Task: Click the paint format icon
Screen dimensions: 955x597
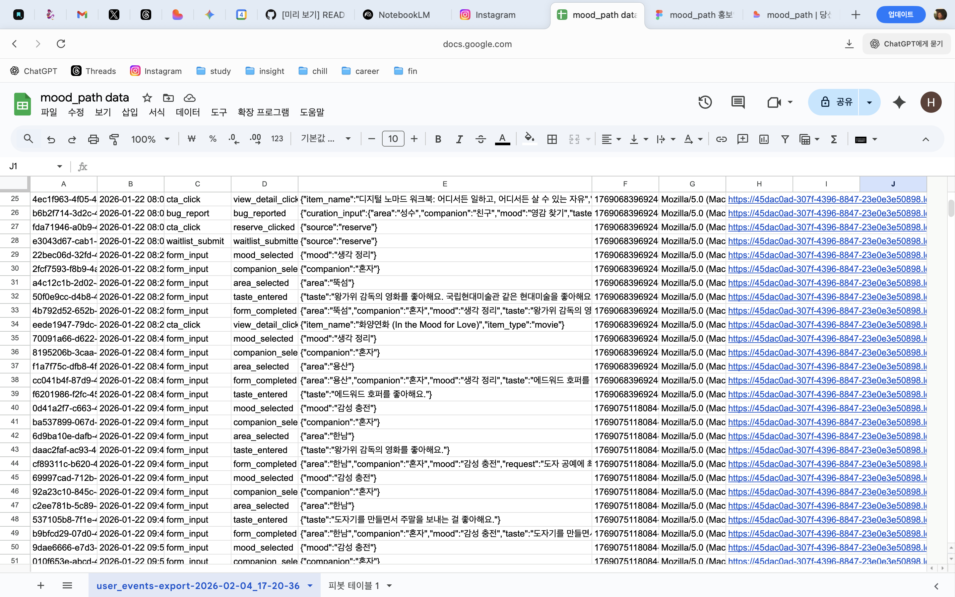Action: (x=114, y=139)
